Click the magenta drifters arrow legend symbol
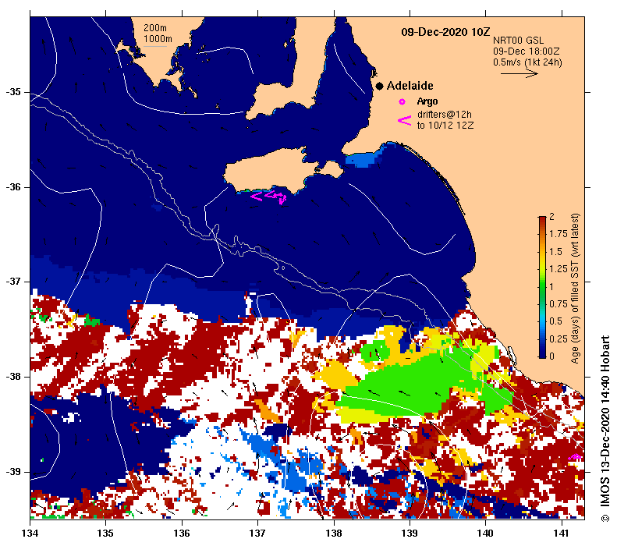617x546 pixels. point(405,120)
